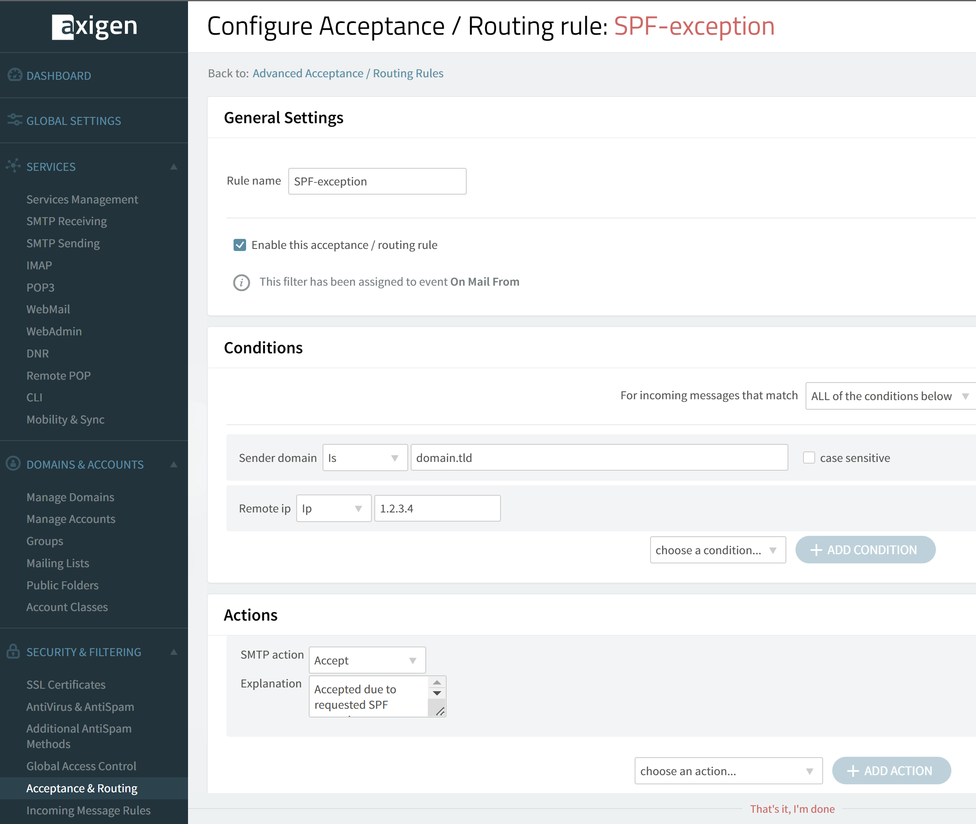
Task: Click the Global Settings sliders icon
Action: pos(15,119)
